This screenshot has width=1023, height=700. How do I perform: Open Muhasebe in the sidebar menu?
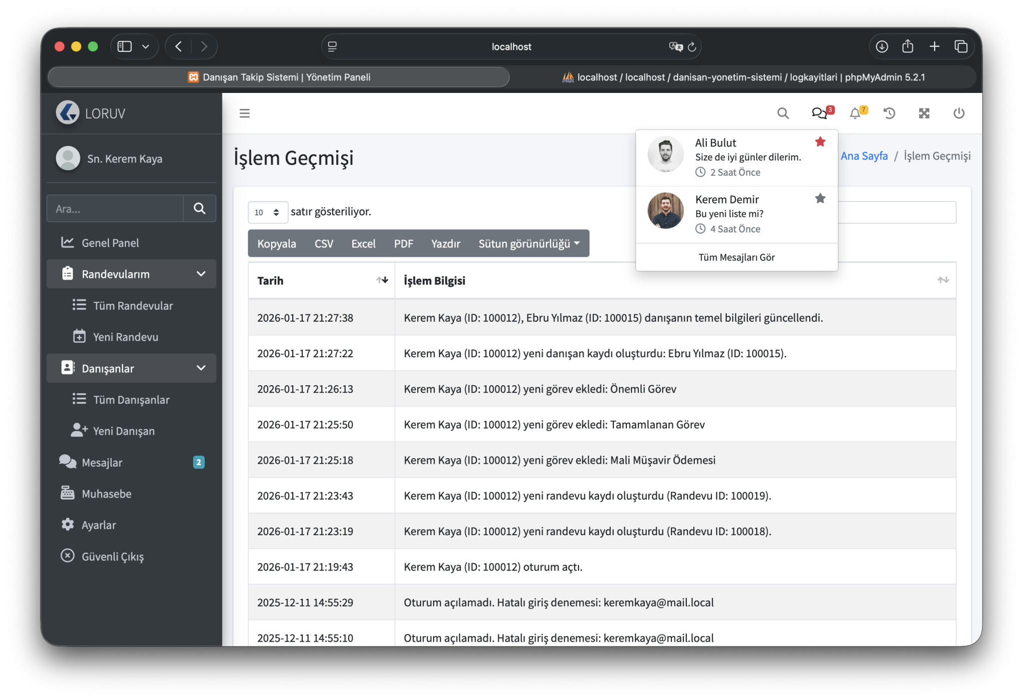pos(106,494)
